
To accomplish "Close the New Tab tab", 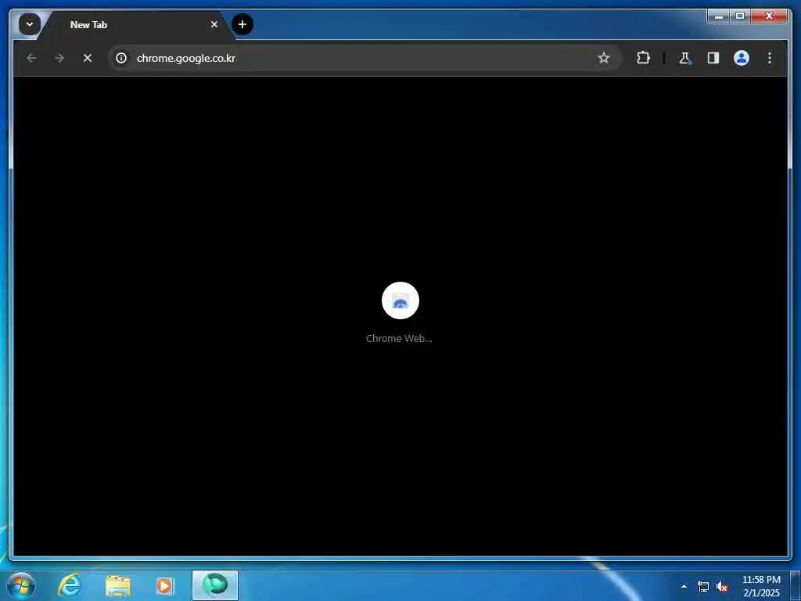I will [x=214, y=24].
